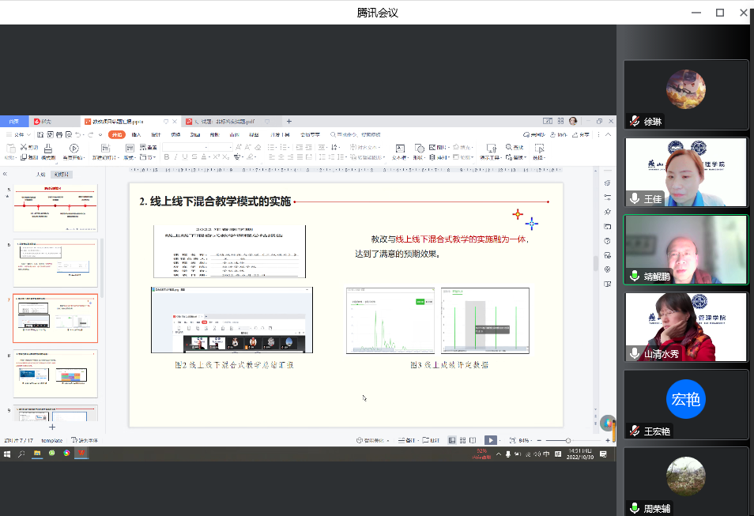This screenshot has width=754, height=516.
Task: Switch to slide sorter view icon in status bar
Action: [462, 440]
